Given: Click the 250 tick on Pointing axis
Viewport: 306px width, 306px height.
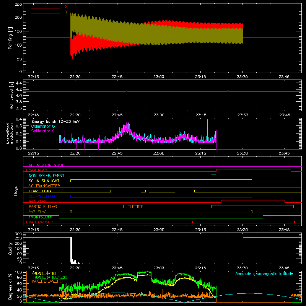Looking at the screenshot, I should pos(18,5).
